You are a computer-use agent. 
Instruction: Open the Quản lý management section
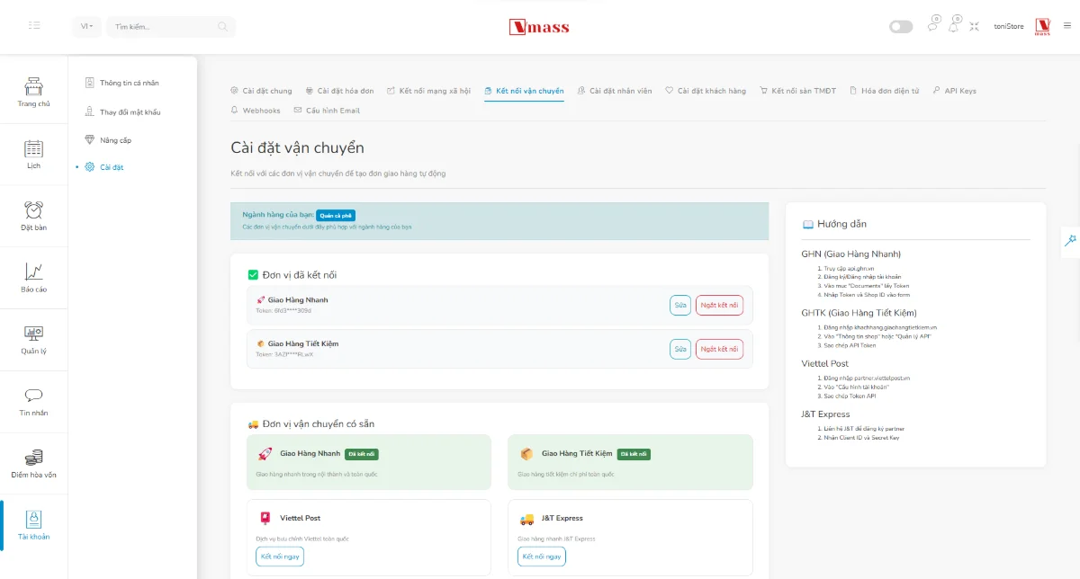tap(33, 340)
